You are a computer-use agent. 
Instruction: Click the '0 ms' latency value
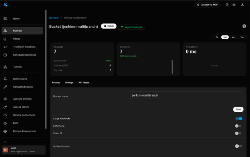point(191,52)
